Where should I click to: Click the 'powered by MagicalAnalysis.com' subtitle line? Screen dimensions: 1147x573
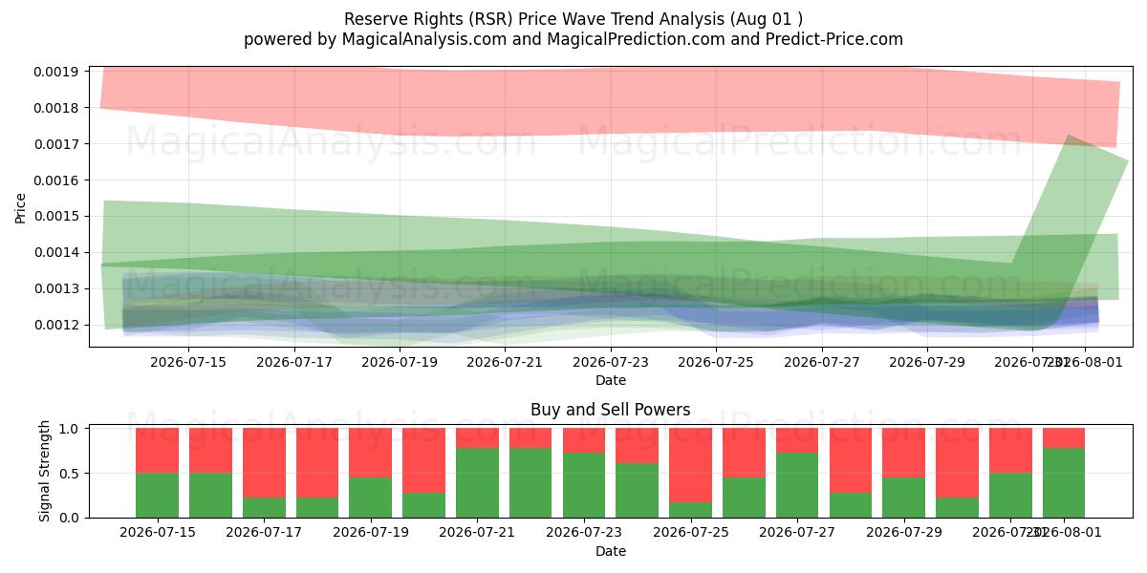tap(573, 39)
